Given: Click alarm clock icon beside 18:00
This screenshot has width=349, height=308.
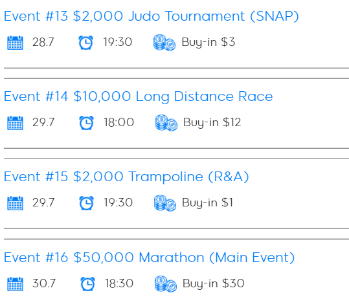Looking at the screenshot, I should pos(87,123).
